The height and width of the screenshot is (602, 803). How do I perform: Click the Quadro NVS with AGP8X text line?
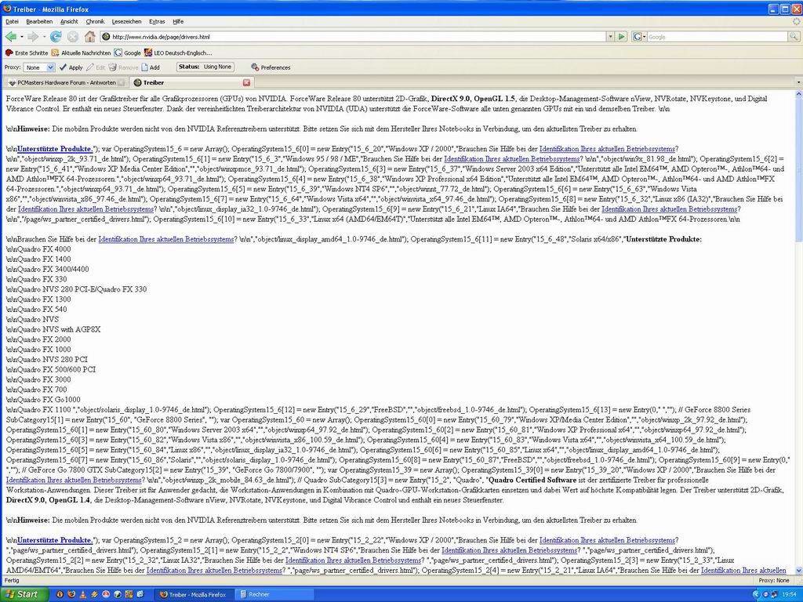point(53,330)
